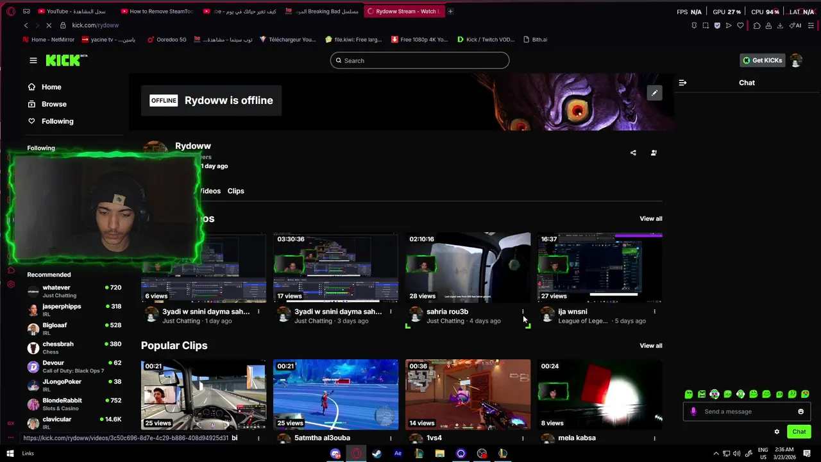Viewport: 821px width, 462px height.
Task: Open browser downloads icon
Action: (780, 26)
